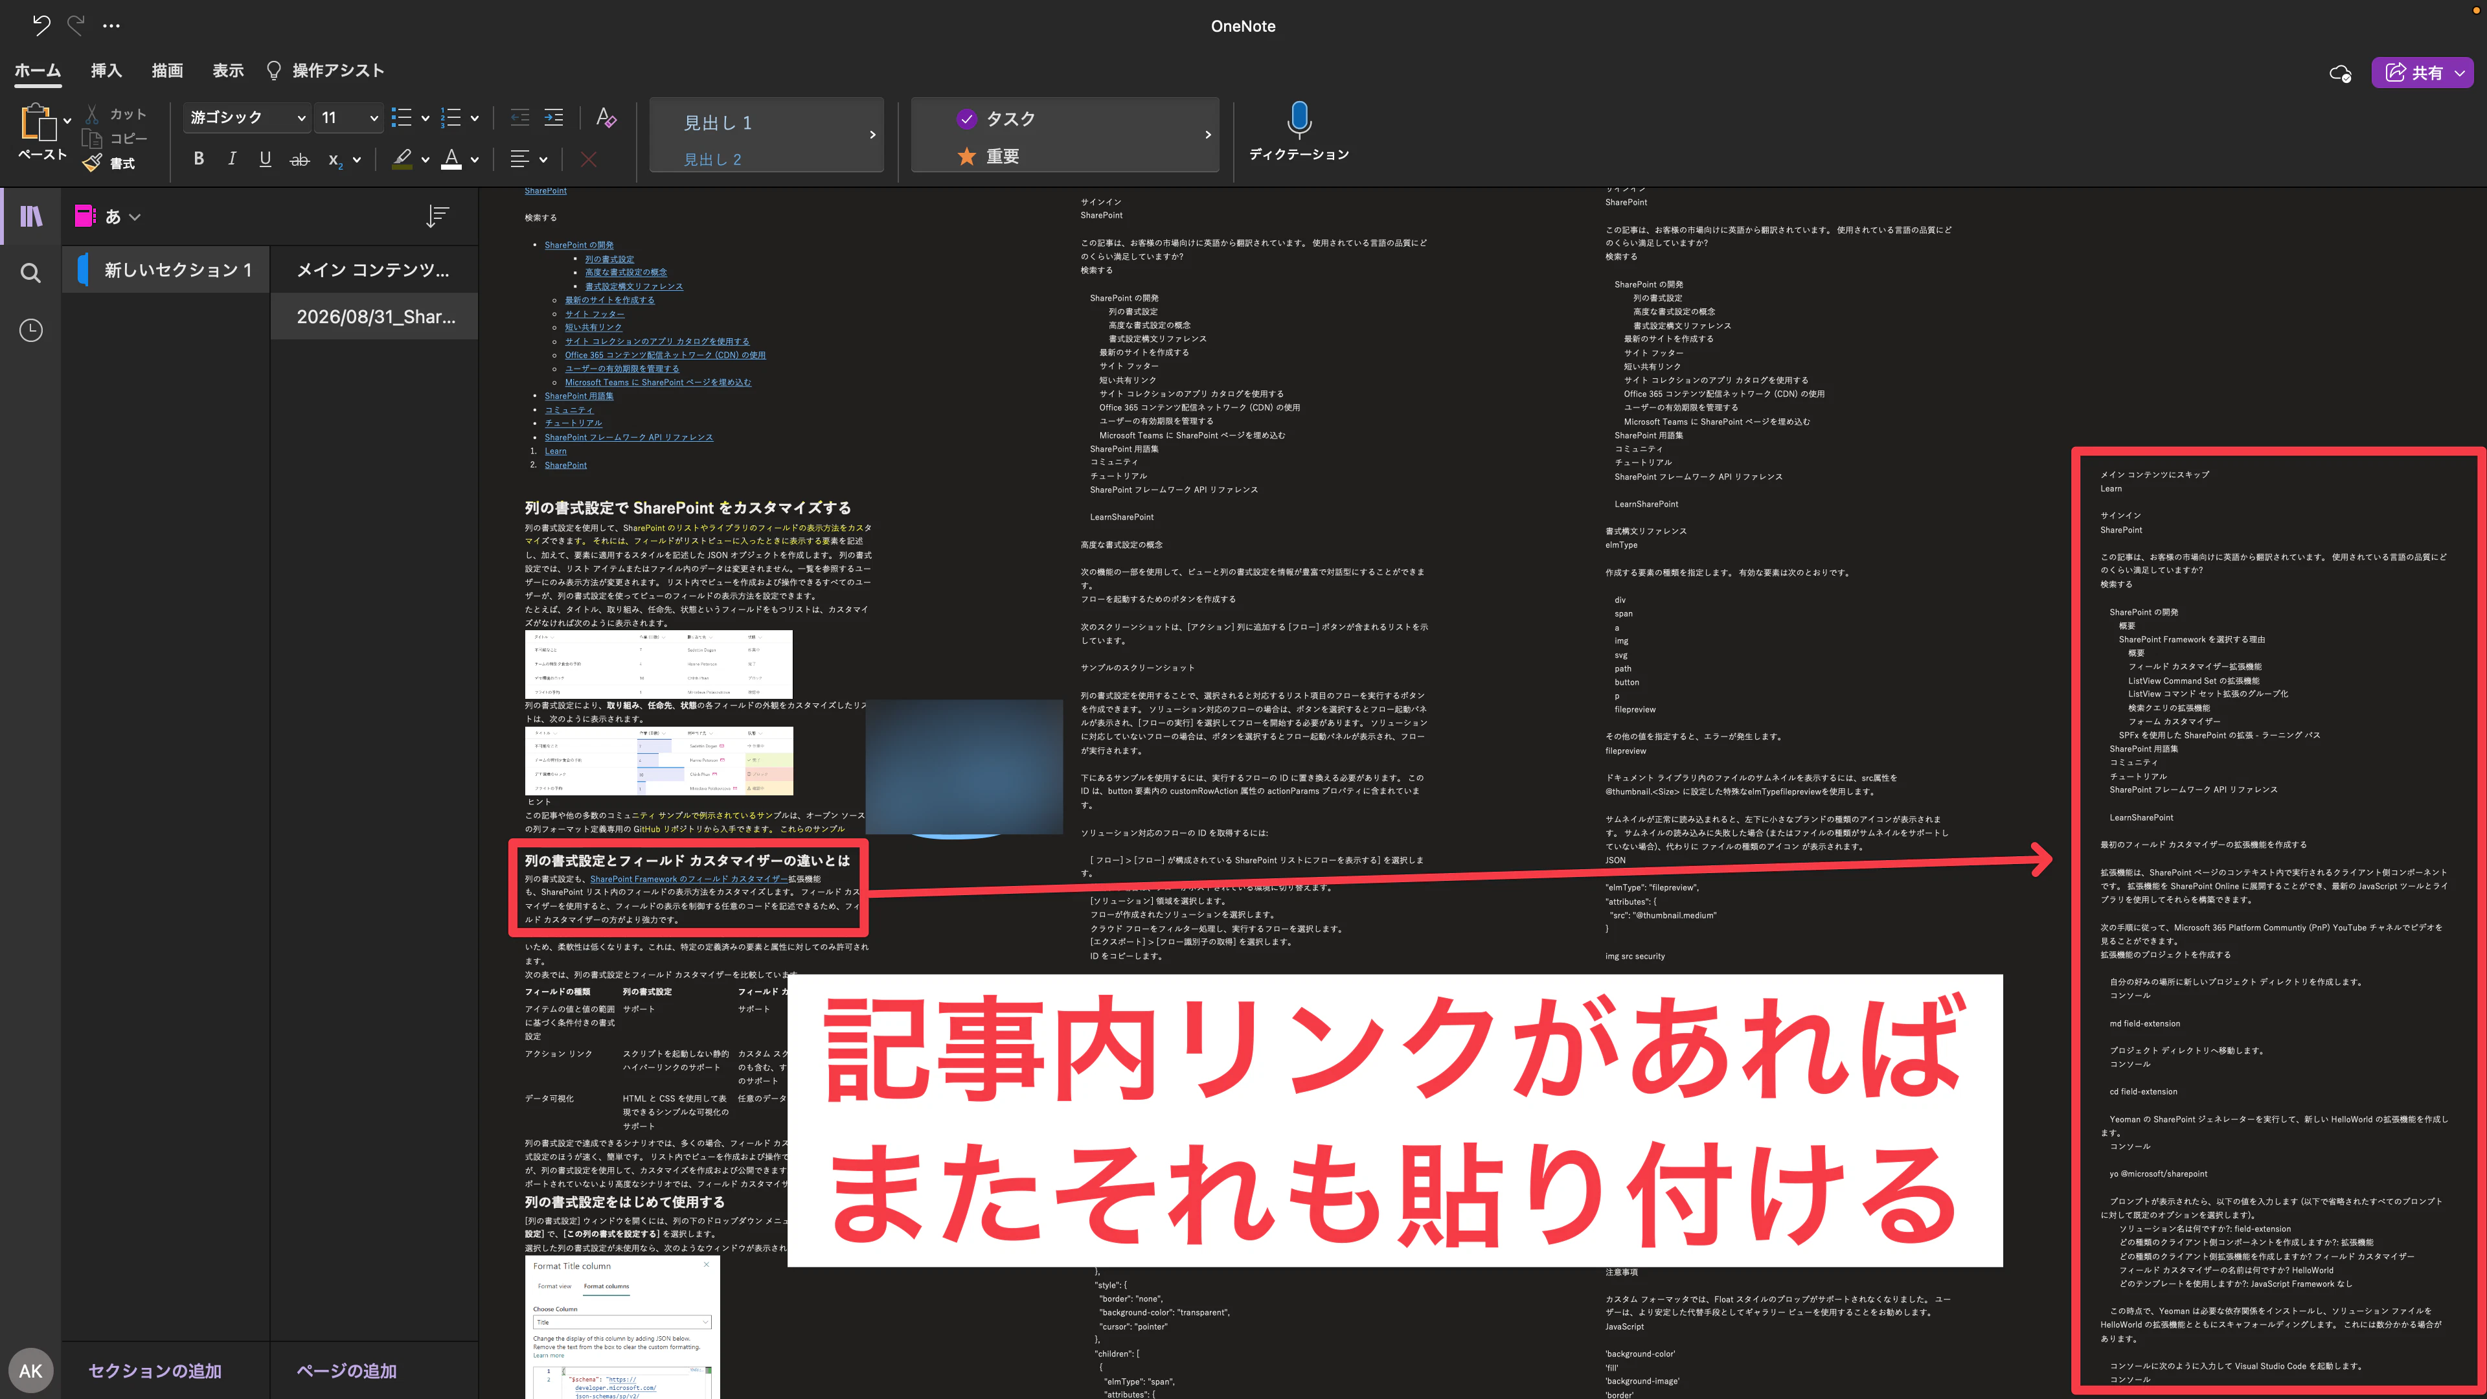Expand the alignment options dropdown arrow
The width and height of the screenshot is (2487, 1399).
543,160
